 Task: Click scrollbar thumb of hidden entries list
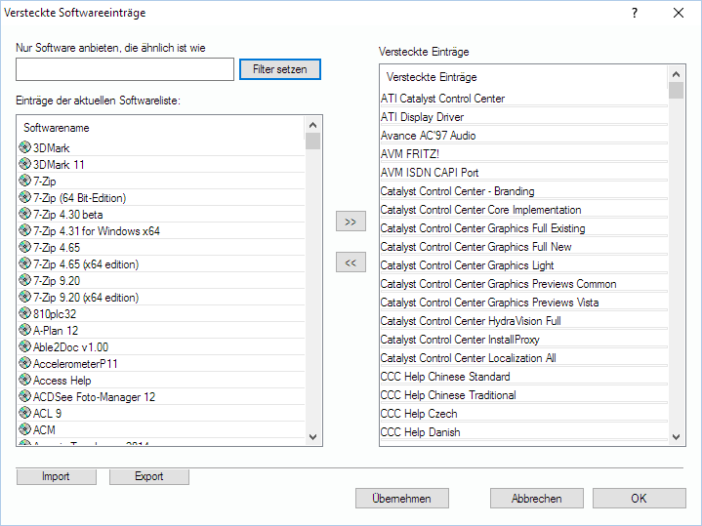pos(676,90)
